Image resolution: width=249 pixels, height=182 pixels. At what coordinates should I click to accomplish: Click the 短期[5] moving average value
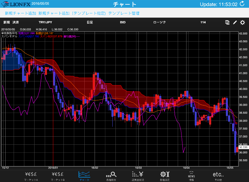pos(26,33)
